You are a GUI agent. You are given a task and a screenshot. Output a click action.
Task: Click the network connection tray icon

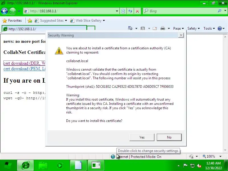pos(192,166)
